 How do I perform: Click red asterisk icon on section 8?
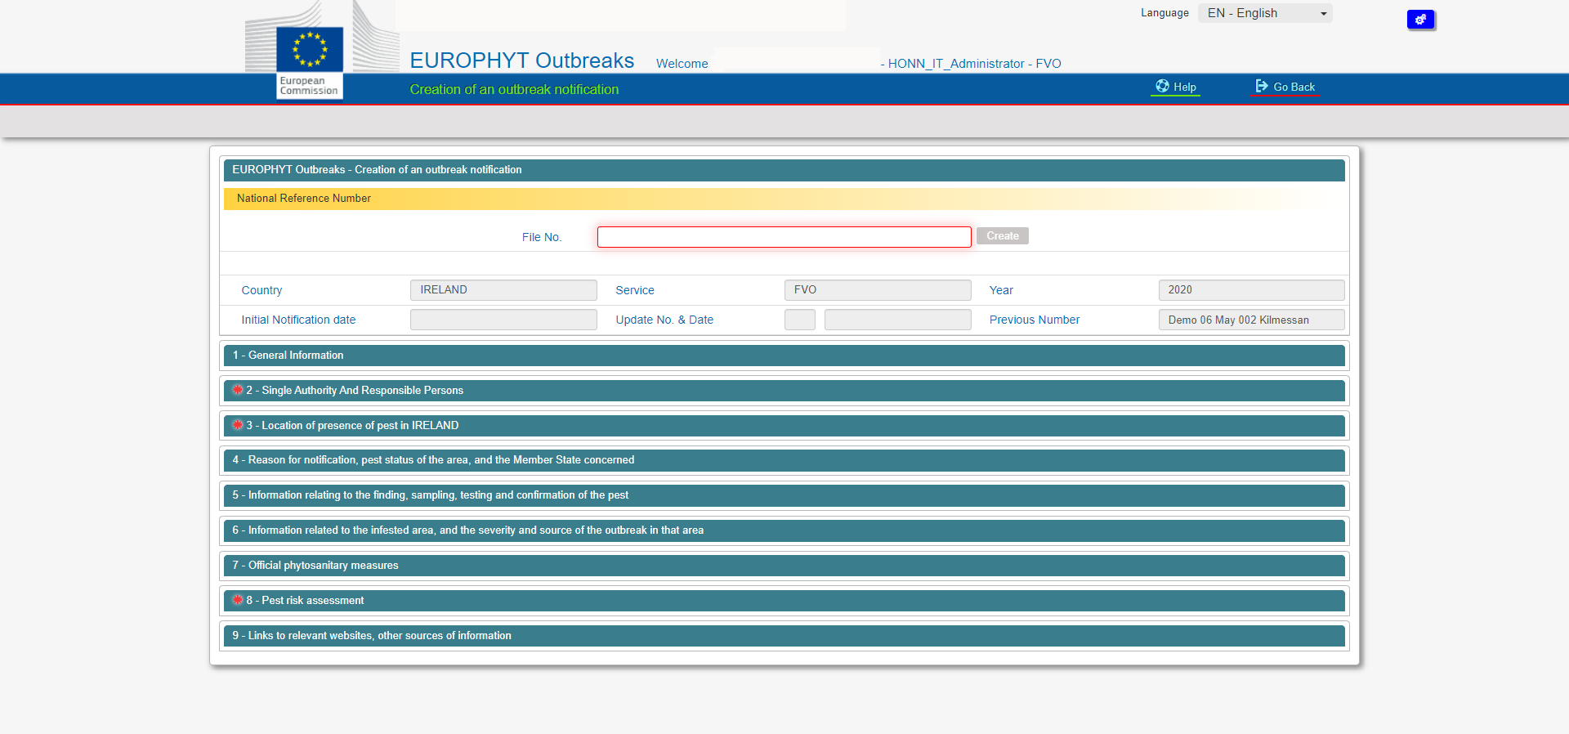pyautogui.click(x=238, y=600)
